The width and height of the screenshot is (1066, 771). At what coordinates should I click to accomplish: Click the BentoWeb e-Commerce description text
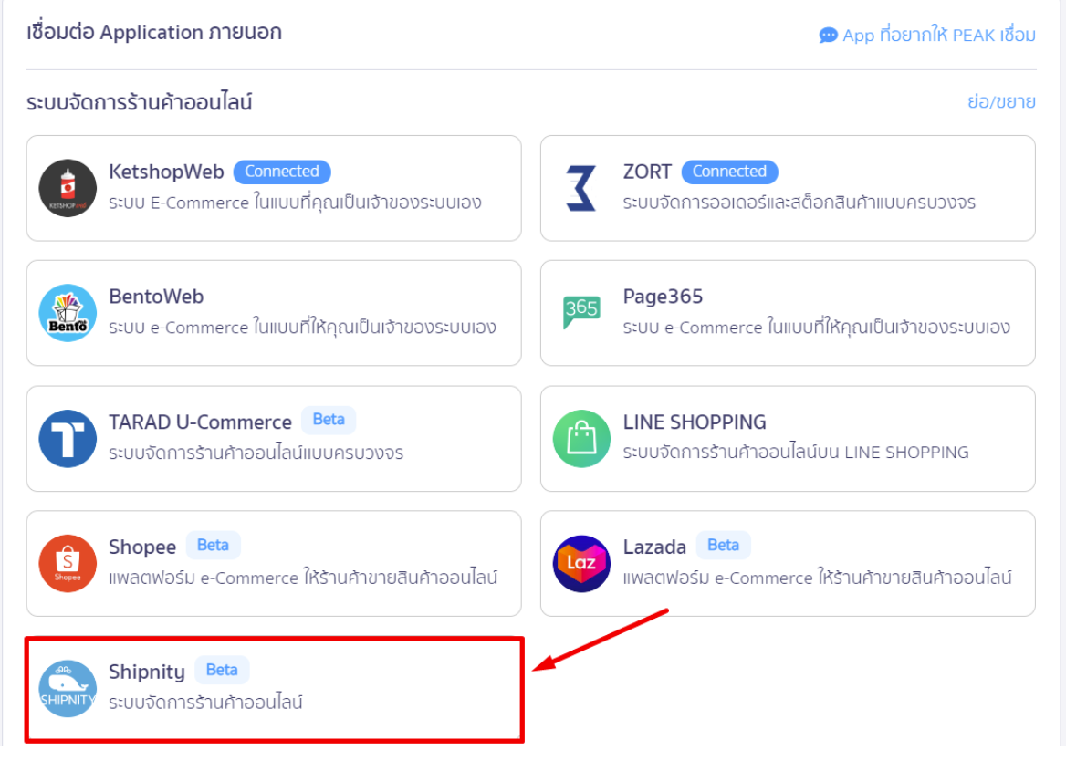click(302, 327)
